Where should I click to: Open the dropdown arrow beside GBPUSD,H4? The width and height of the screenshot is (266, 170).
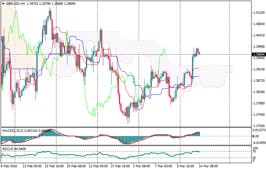(3, 3)
